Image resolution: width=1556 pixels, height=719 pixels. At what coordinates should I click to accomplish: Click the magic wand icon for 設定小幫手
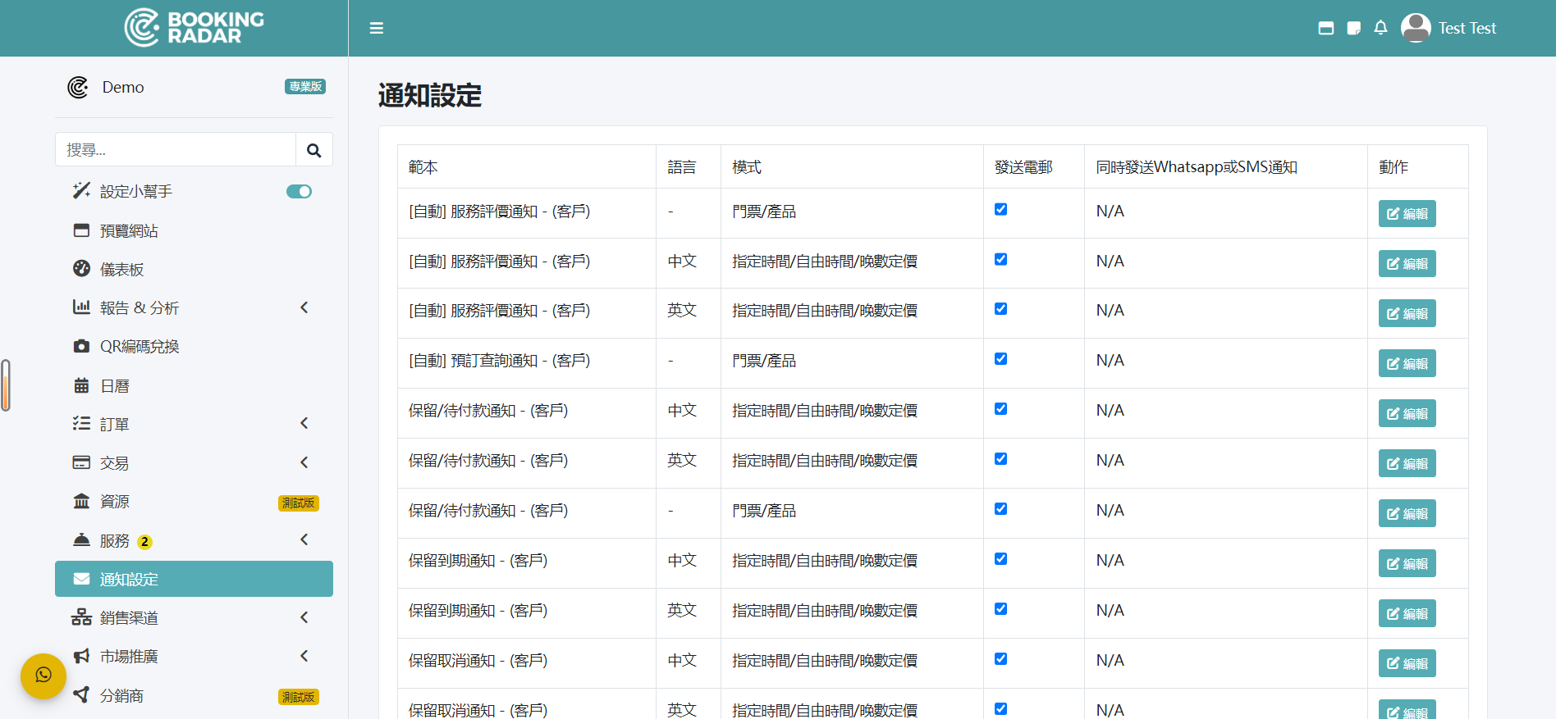pyautogui.click(x=81, y=191)
